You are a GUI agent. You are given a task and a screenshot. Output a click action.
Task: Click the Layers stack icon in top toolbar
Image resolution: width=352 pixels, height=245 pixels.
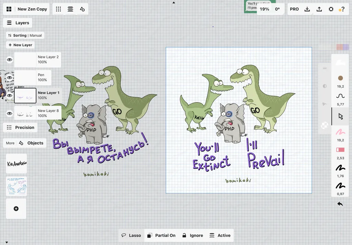coord(70,9)
